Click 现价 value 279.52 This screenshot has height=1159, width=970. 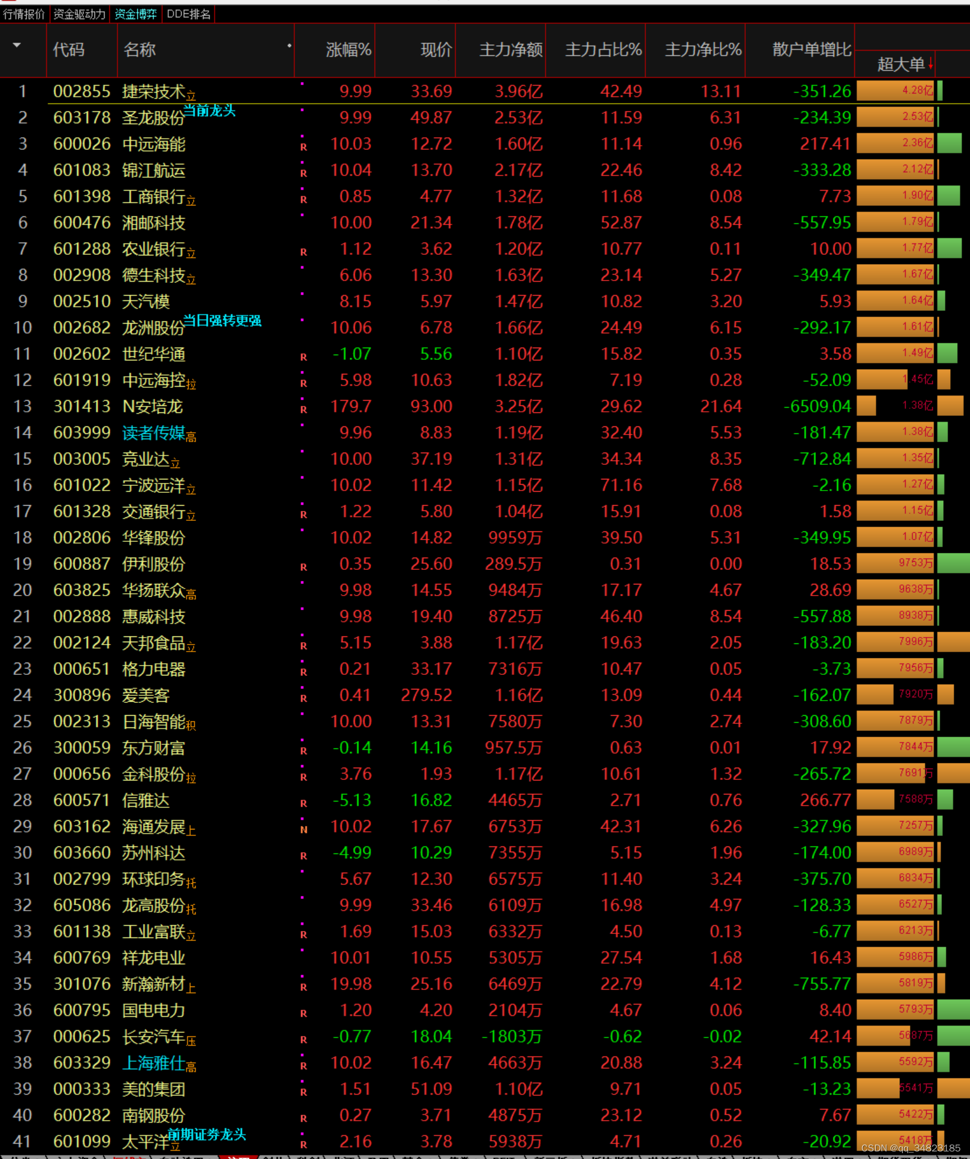click(x=427, y=695)
